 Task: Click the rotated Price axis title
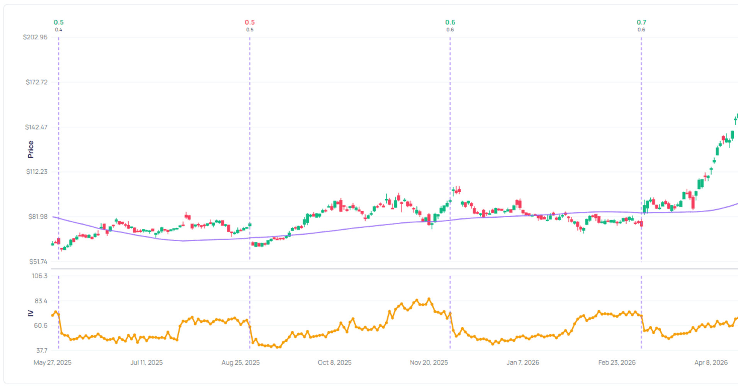31,149
